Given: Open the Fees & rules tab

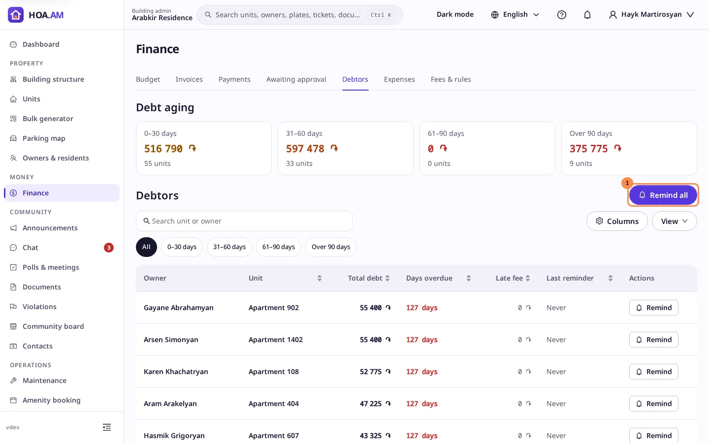Looking at the screenshot, I should pyautogui.click(x=451, y=79).
